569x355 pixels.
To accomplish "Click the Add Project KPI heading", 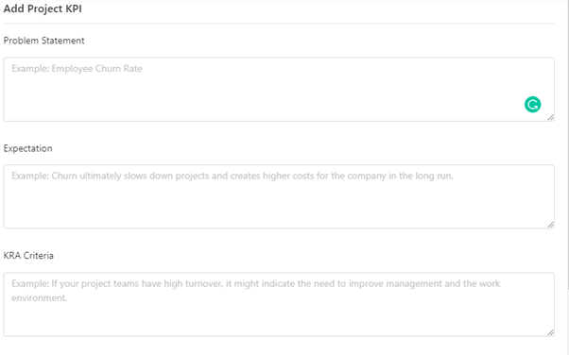I will point(43,8).
